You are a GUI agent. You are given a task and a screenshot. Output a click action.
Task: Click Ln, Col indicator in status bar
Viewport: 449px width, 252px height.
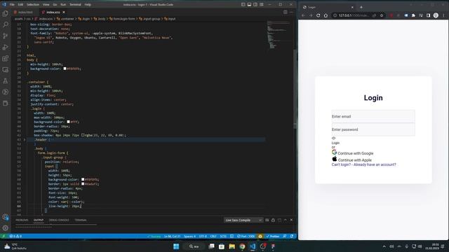[x=172, y=237]
